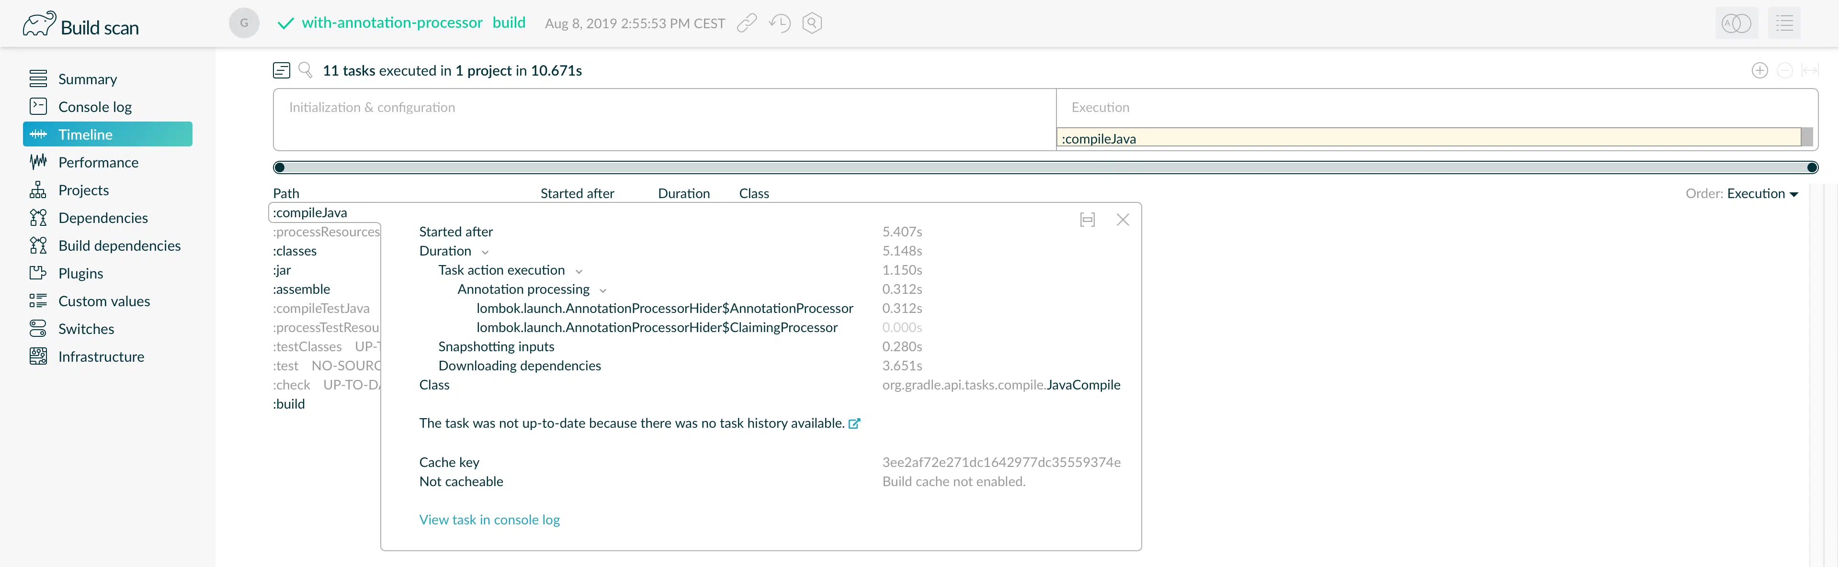Open the Dependencies section
The width and height of the screenshot is (1839, 567).
click(x=108, y=218)
